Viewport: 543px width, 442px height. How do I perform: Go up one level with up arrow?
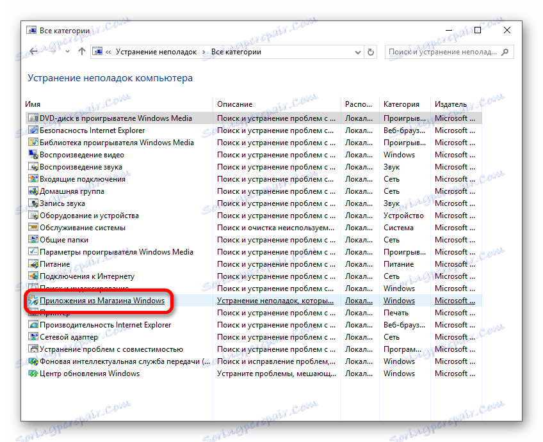[82, 52]
